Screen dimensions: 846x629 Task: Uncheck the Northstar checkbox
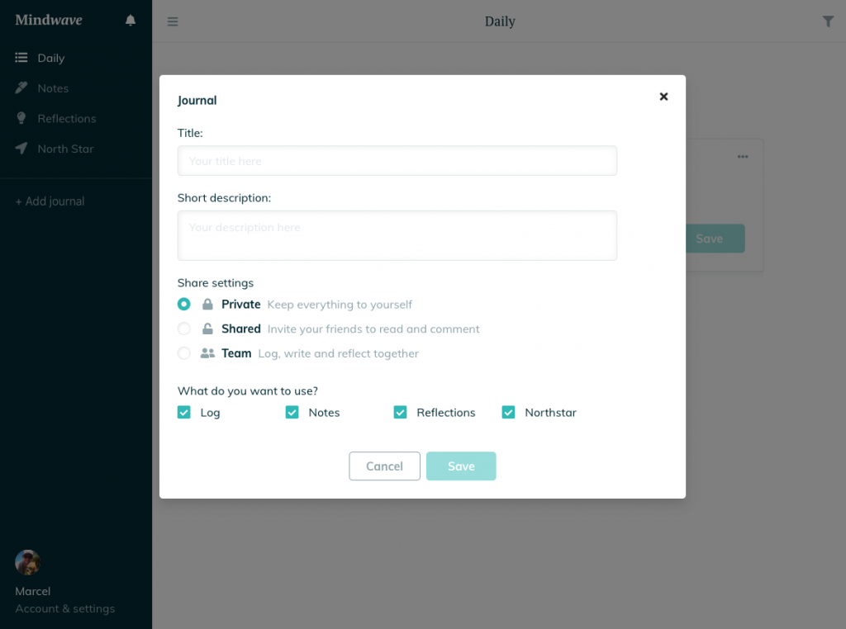click(x=508, y=413)
